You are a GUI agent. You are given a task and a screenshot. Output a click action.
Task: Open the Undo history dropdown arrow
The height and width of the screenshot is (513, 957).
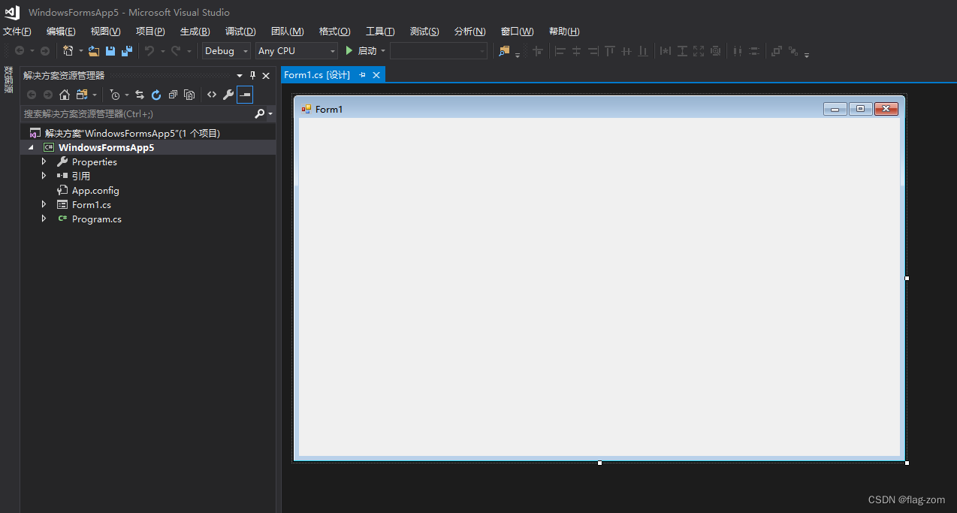coord(162,51)
